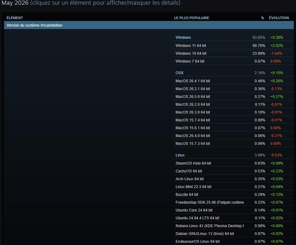Image resolution: width=296 pixels, height=245 pixels.
Task: Click Linux change value -0.53%
Action: coord(276,155)
